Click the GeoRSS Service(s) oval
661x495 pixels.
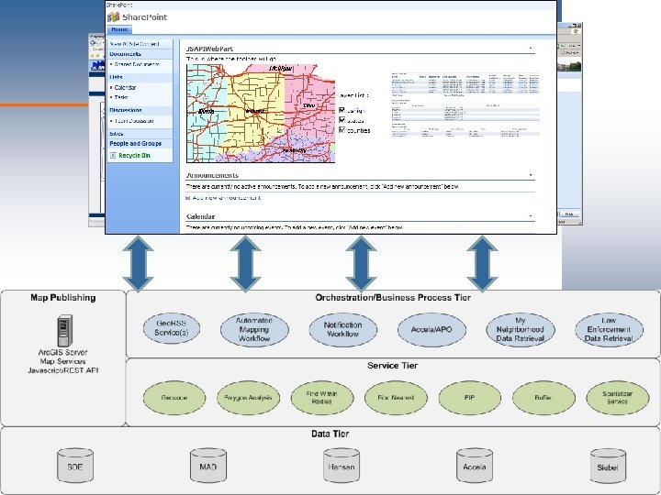click(172, 328)
